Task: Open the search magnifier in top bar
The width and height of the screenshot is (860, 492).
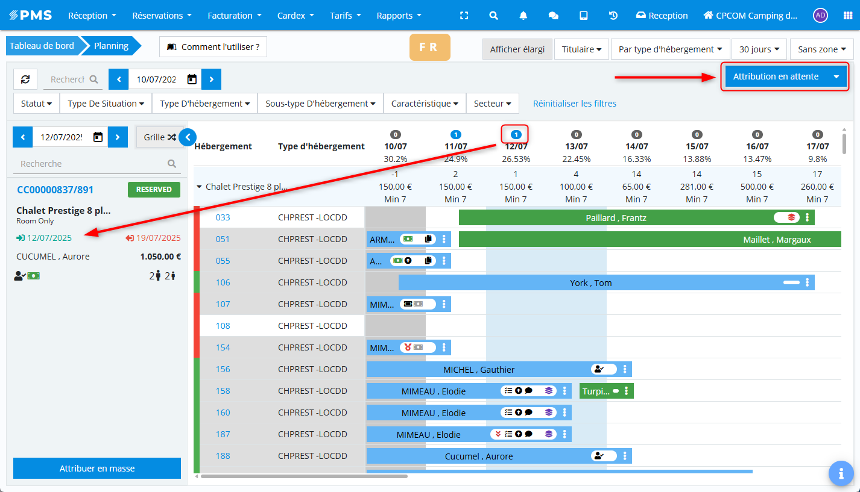Action: [x=493, y=16]
